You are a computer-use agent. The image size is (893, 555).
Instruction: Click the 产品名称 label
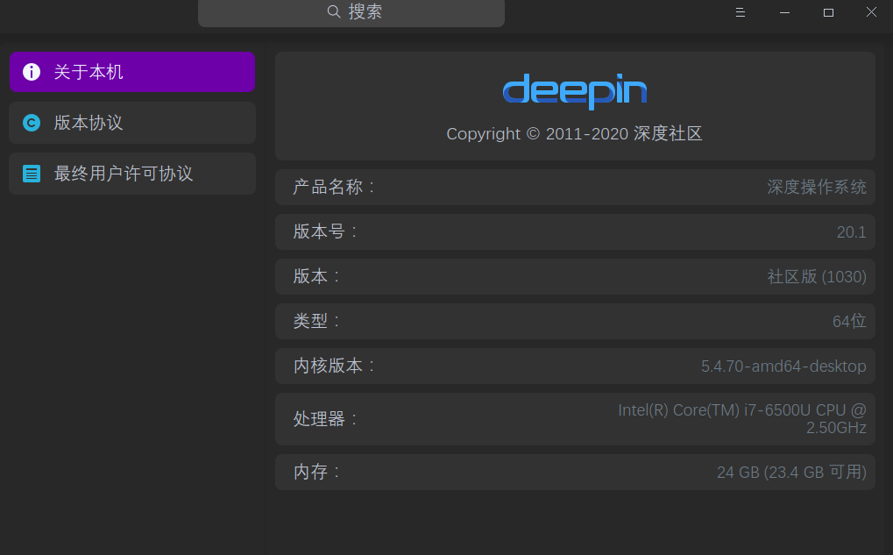click(x=334, y=187)
